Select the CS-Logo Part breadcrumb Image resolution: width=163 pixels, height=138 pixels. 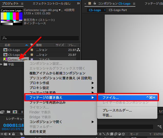click(118, 10)
